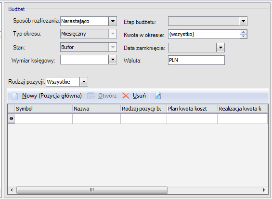Image resolution: width=272 pixels, height=199 pixels.
Task: Click the Waluta PLN input field
Action: pos(196,60)
